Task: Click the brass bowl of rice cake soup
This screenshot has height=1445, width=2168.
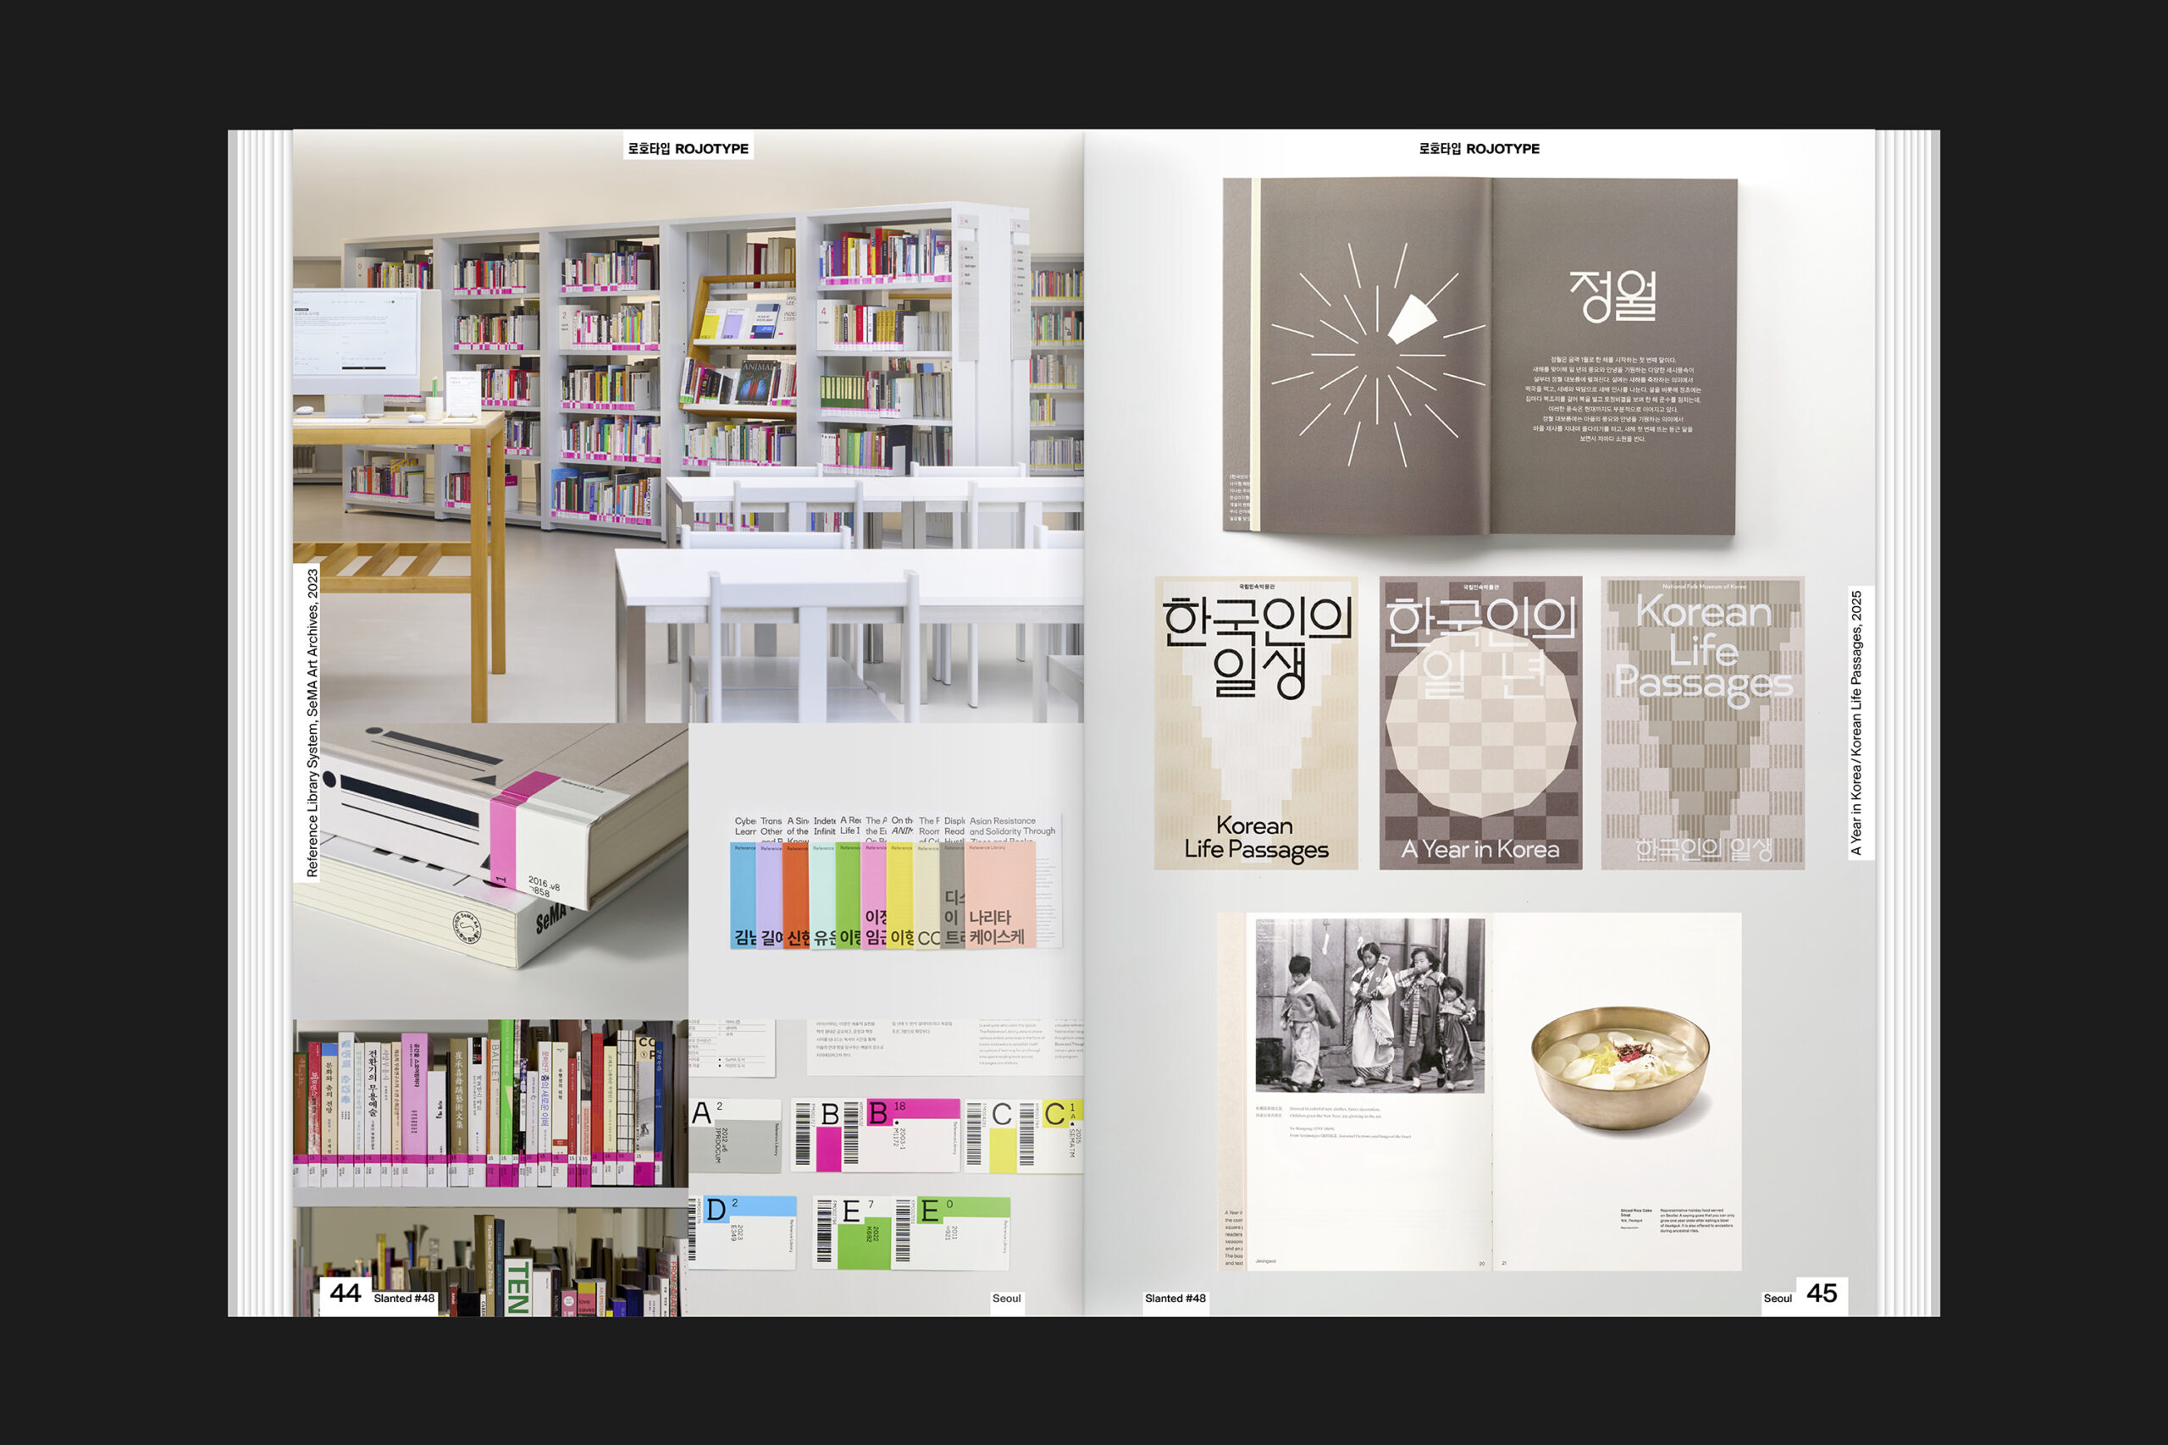Action: (1619, 1067)
